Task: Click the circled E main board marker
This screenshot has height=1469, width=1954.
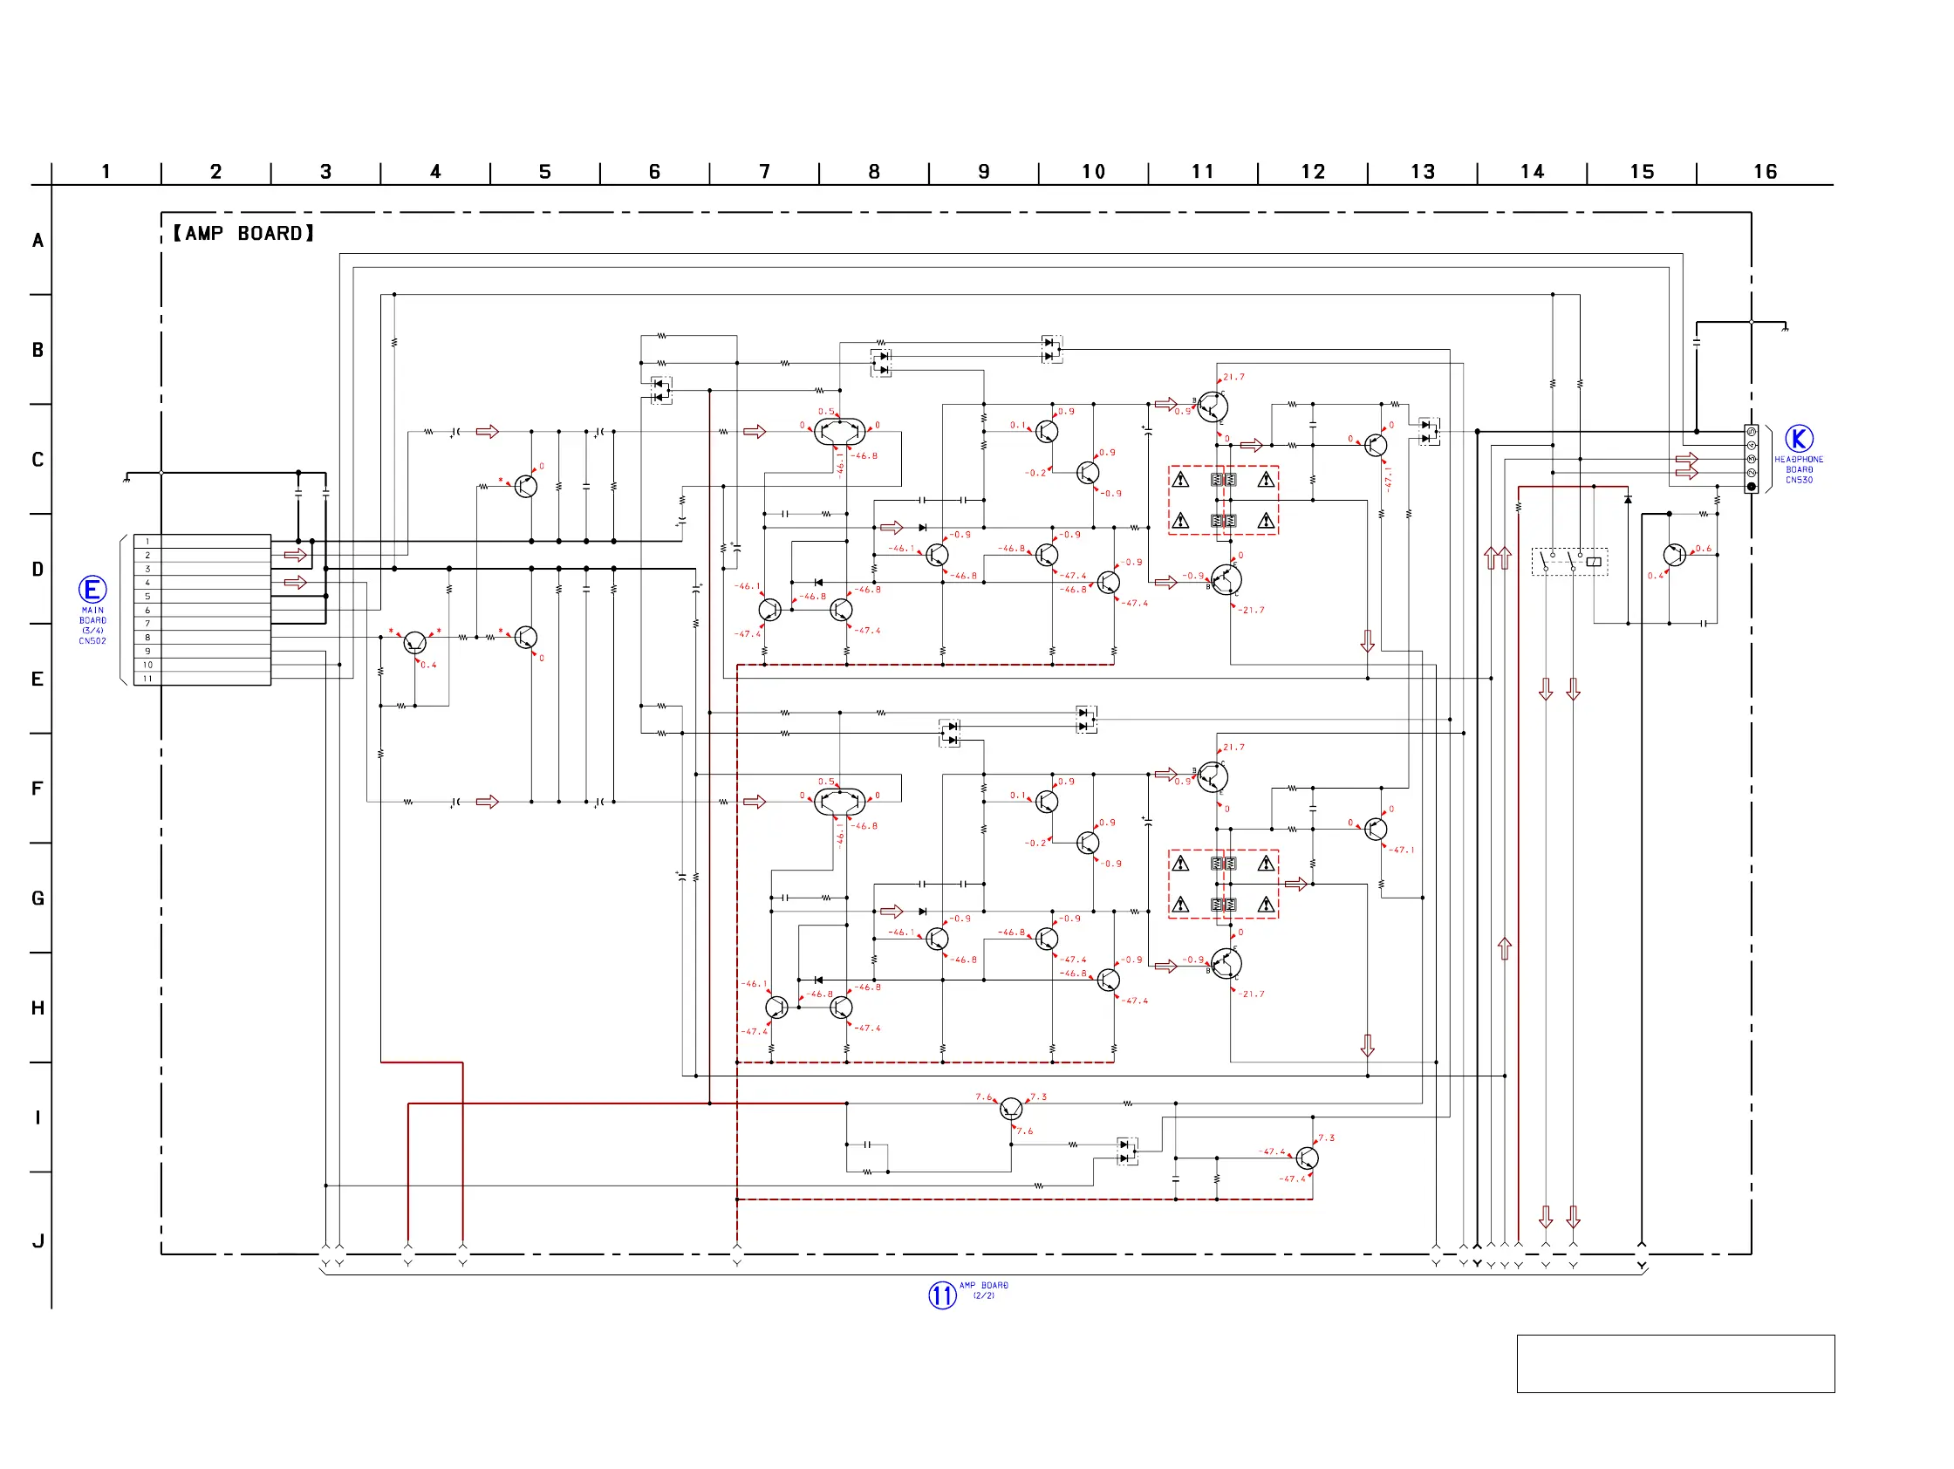Action: click(x=92, y=589)
